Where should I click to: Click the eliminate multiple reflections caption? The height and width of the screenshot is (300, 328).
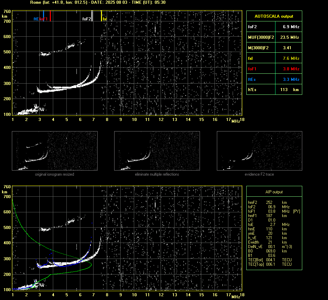coord(157,174)
